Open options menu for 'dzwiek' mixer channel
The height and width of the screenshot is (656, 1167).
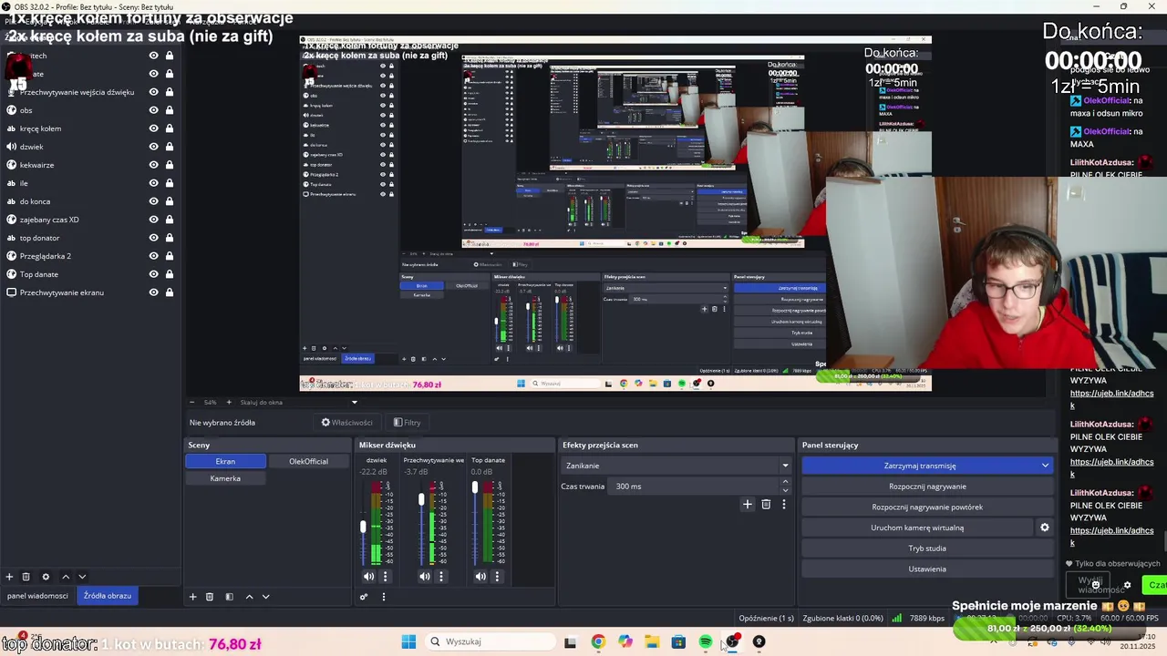tap(385, 576)
